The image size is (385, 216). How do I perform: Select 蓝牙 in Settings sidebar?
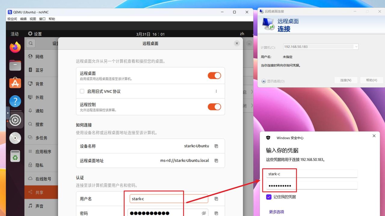[41, 70]
